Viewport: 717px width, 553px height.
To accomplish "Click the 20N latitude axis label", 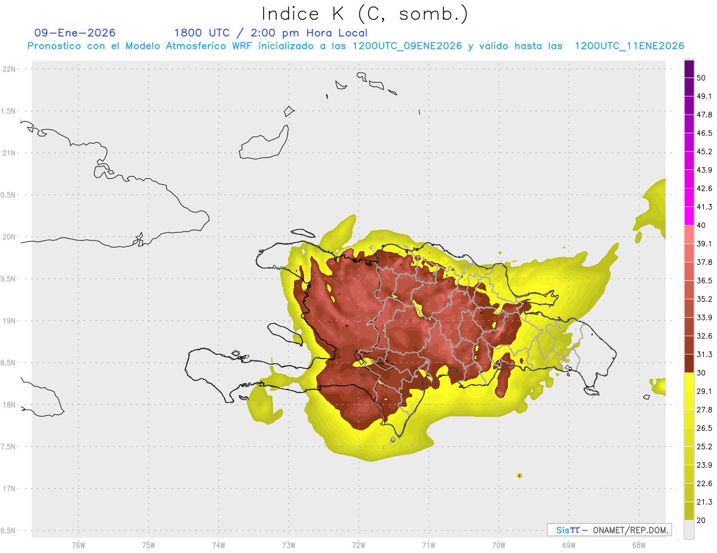I will coord(9,237).
